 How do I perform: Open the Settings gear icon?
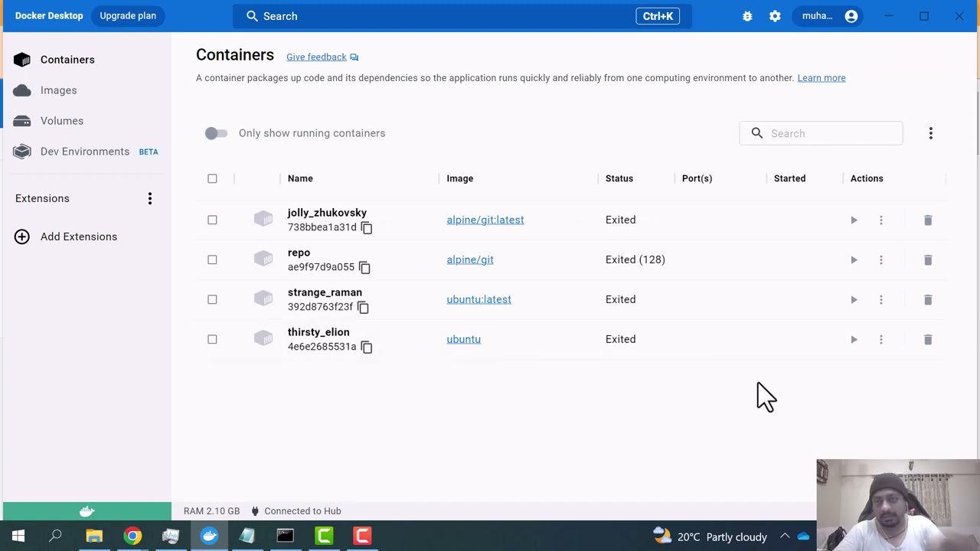click(x=775, y=16)
